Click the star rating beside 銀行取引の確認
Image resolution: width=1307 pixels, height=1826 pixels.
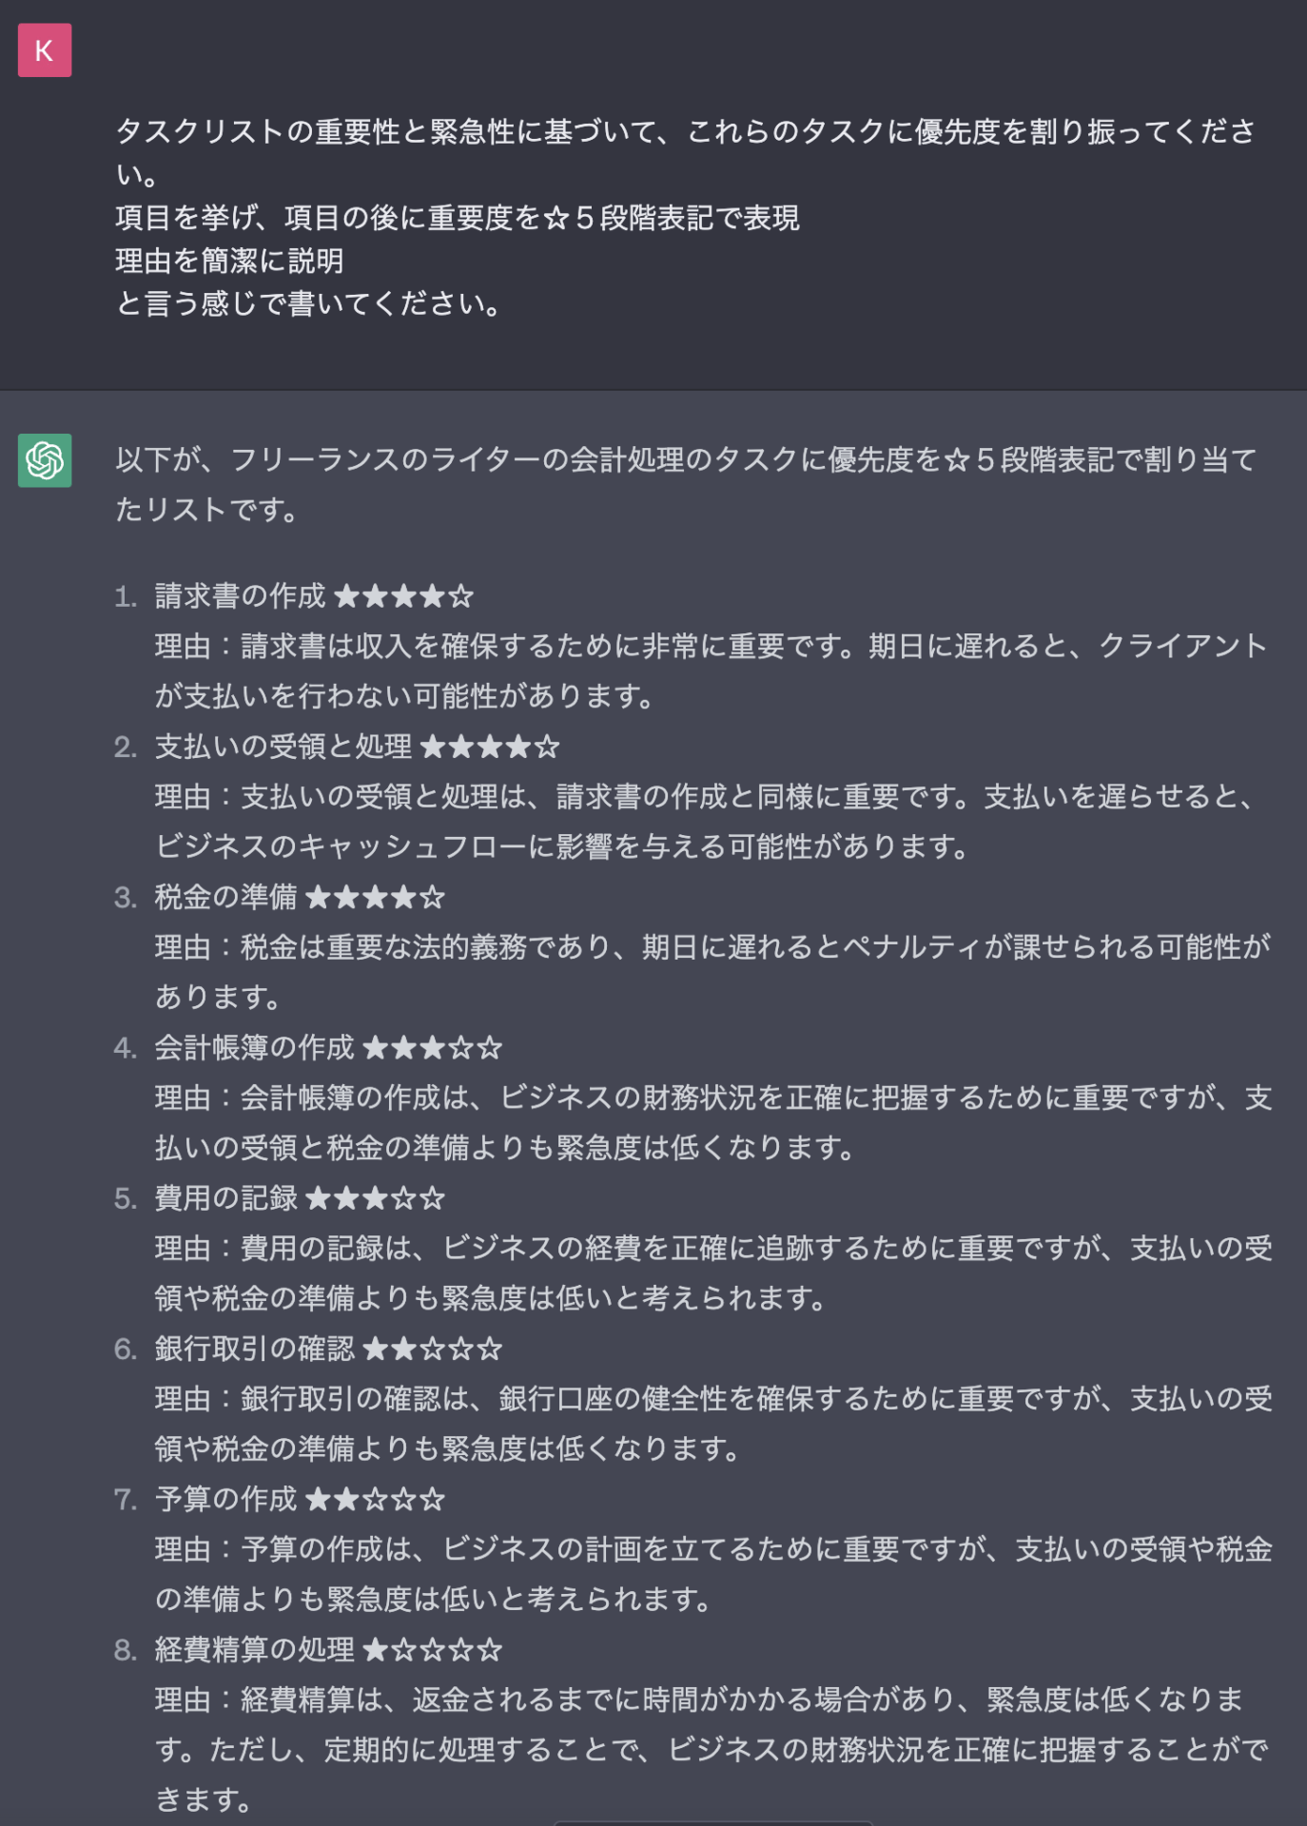click(x=432, y=1349)
